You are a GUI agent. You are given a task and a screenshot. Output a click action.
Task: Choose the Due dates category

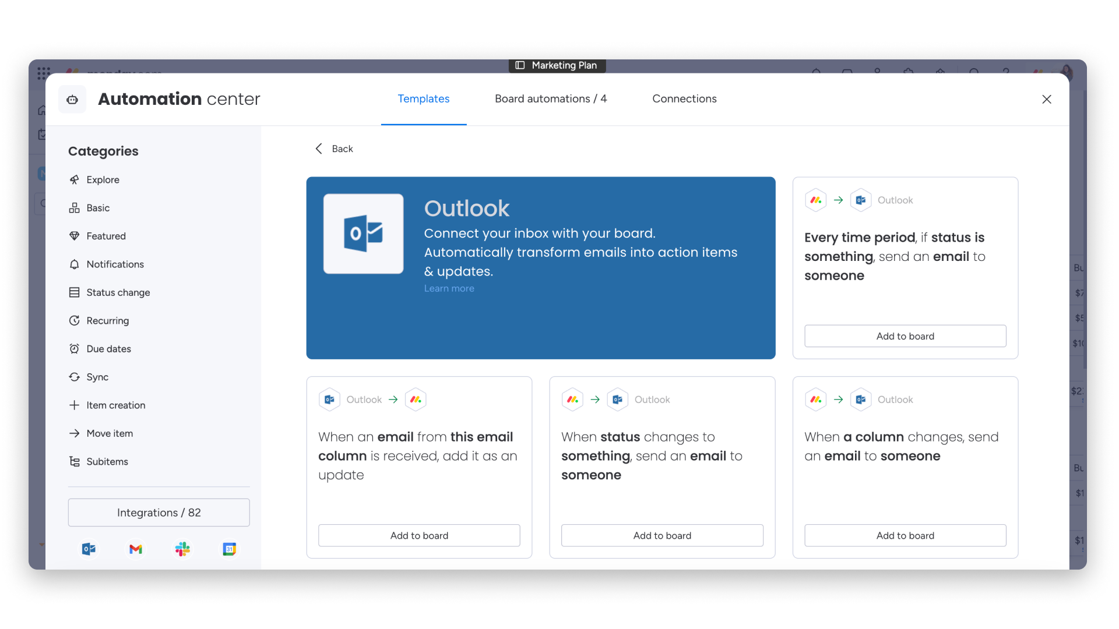(109, 348)
